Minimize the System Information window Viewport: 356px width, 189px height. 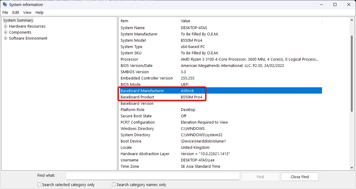pos(321,4)
